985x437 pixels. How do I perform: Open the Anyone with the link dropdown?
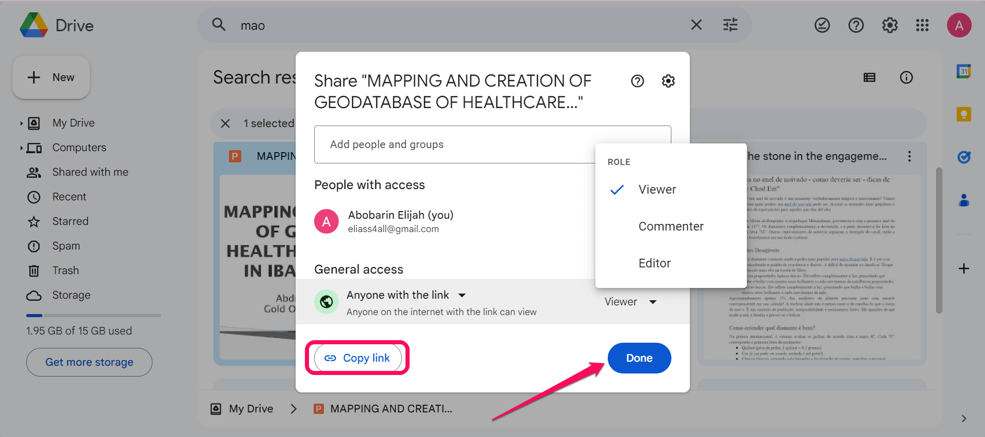coord(406,295)
